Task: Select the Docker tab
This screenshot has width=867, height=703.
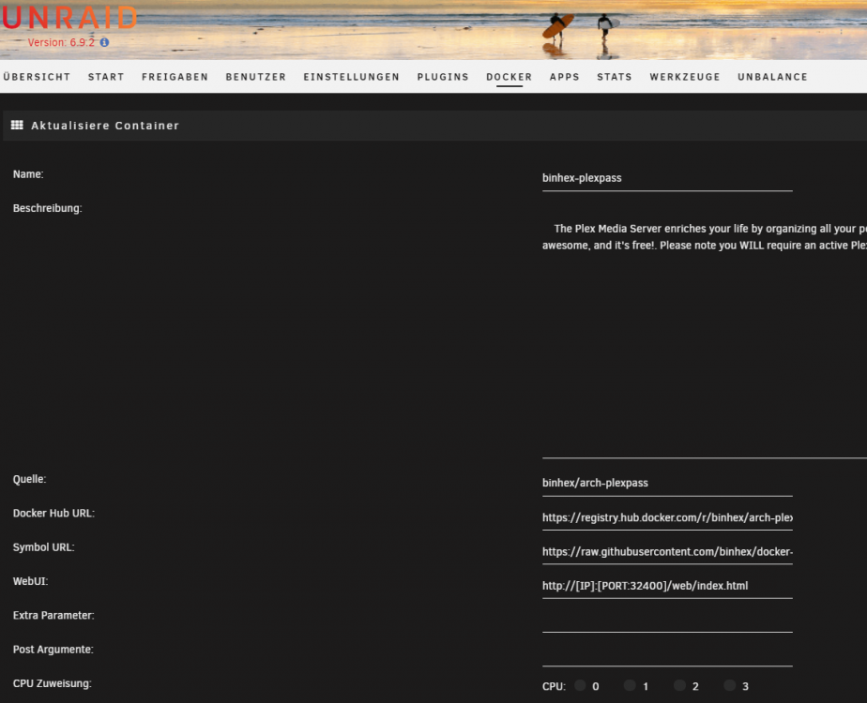Action: coord(510,77)
